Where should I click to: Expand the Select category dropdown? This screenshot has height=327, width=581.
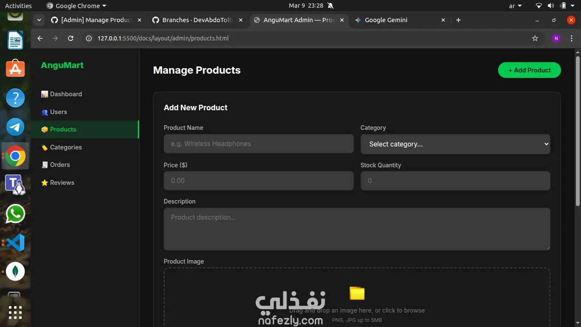pyautogui.click(x=455, y=144)
